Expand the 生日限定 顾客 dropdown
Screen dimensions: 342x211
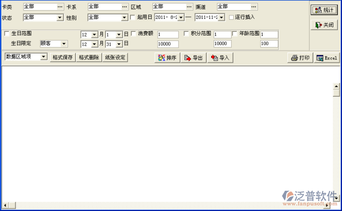pyautogui.click(x=64, y=44)
